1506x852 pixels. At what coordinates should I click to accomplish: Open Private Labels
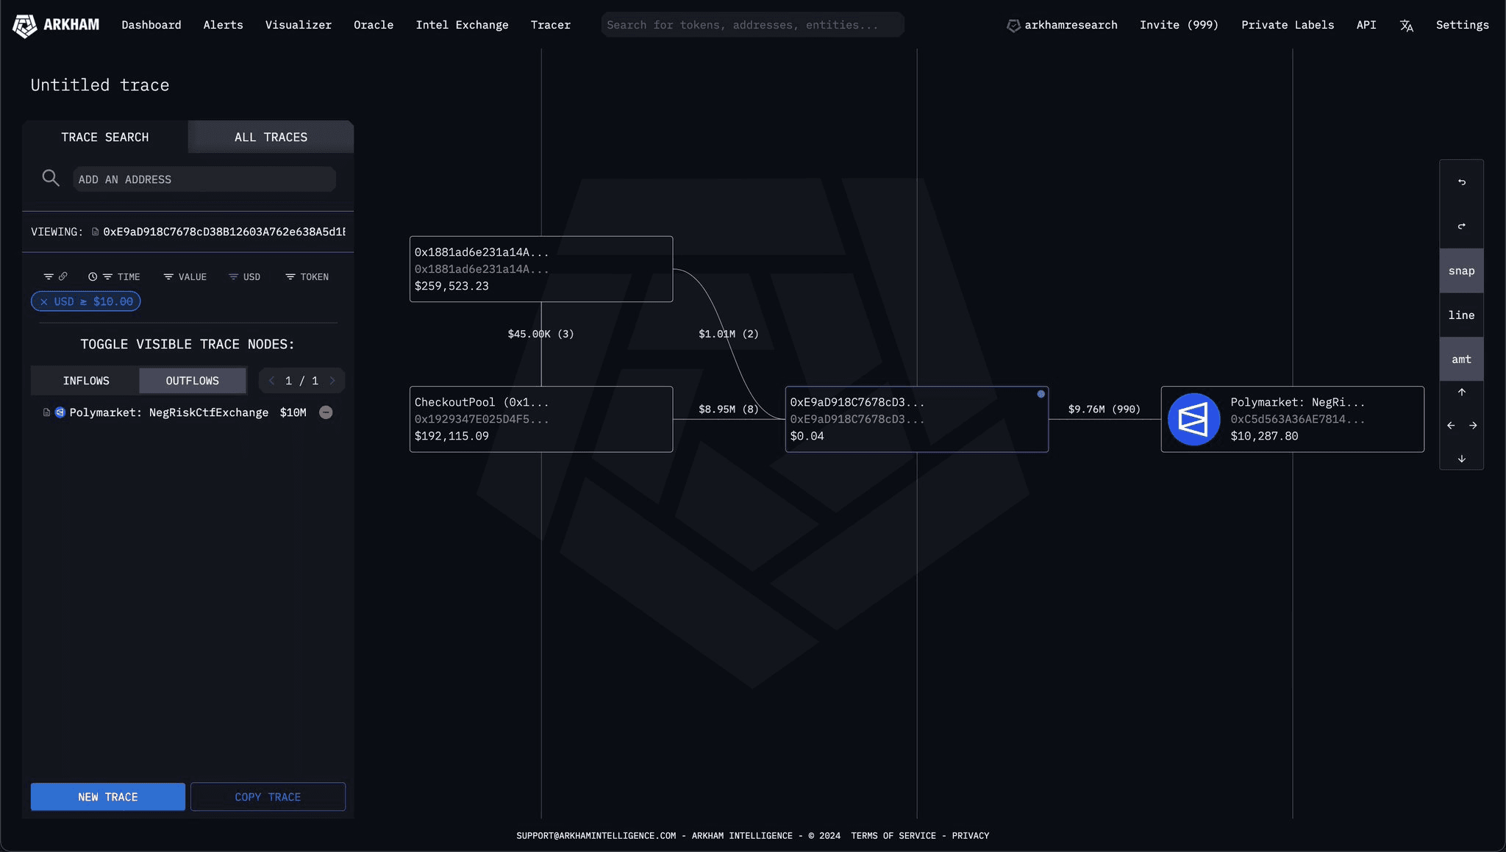coord(1287,25)
